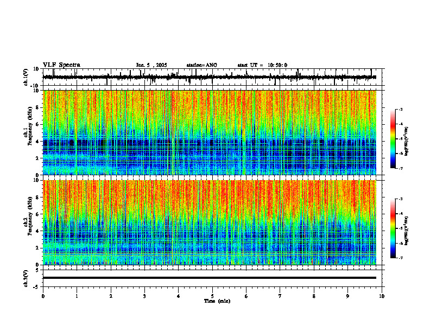This screenshot has height=332, width=430.
Task: Click the "-7" tick on ch.2 colorbar
Action: (x=401, y=258)
